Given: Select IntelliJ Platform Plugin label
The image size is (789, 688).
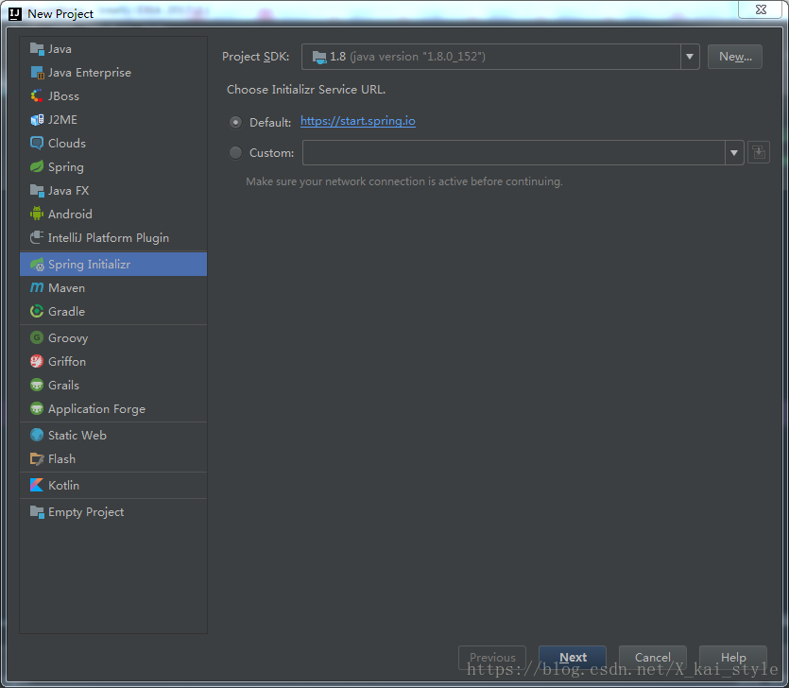Looking at the screenshot, I should click(x=108, y=237).
